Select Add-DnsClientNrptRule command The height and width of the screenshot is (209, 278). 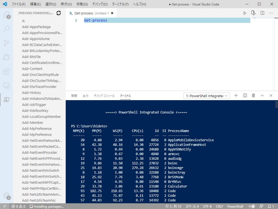coord(40,75)
